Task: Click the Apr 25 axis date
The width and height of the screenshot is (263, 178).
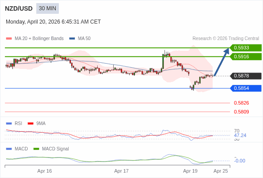Action: tap(221, 171)
